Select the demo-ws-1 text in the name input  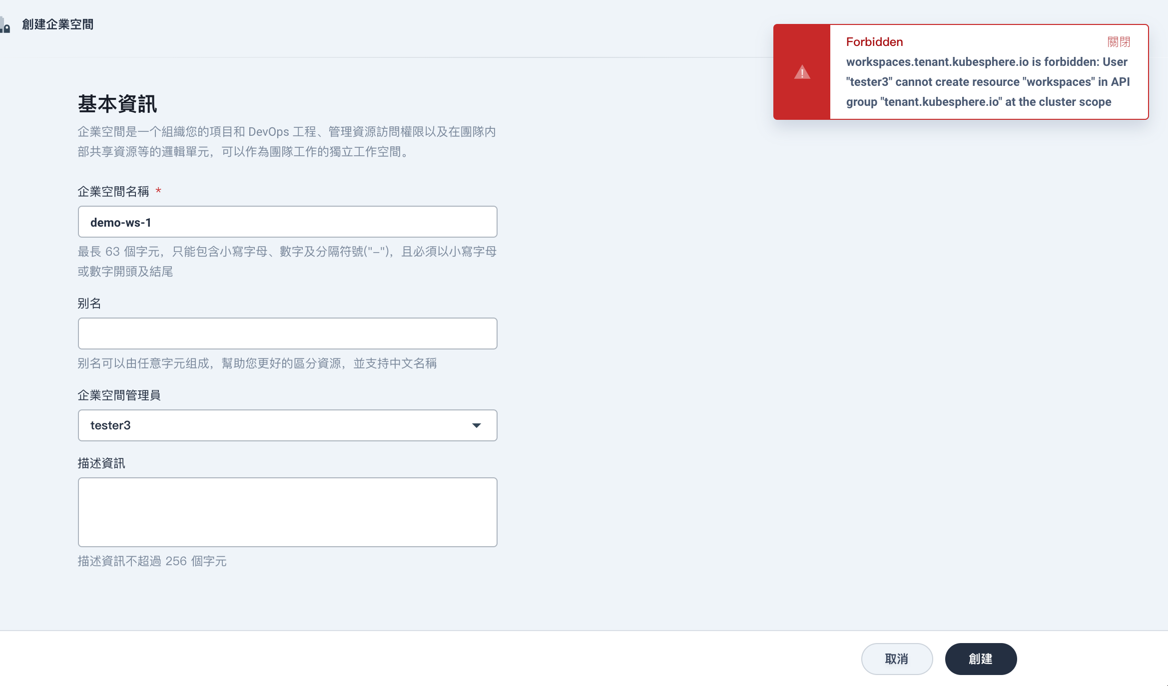tap(121, 221)
